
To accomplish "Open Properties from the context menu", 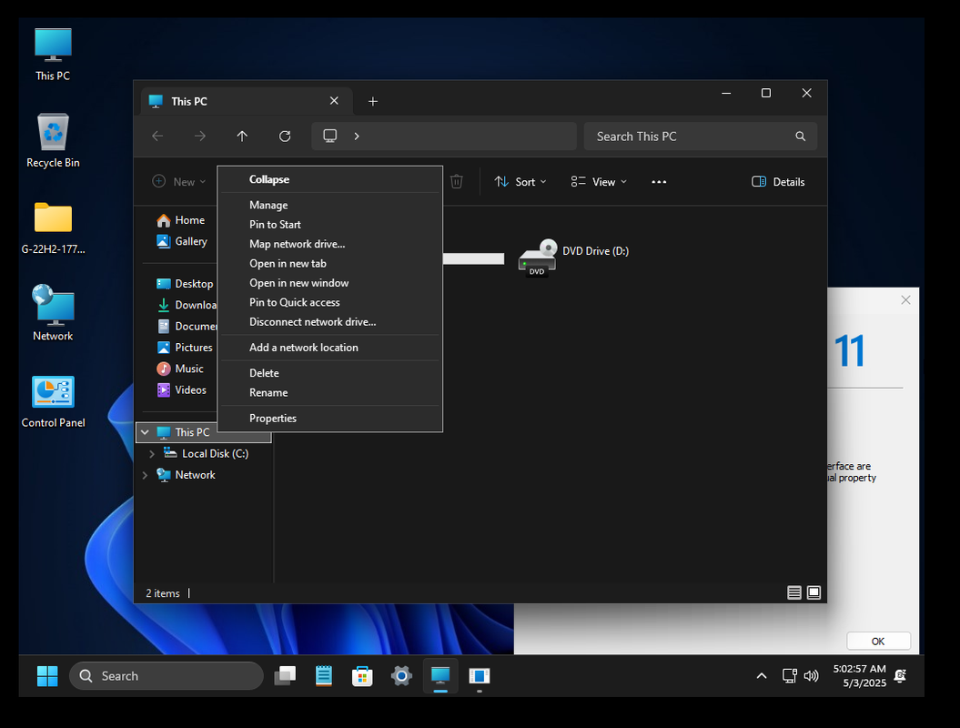I will tap(330, 419).
